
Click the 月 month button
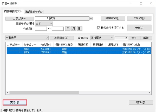(74, 29)
